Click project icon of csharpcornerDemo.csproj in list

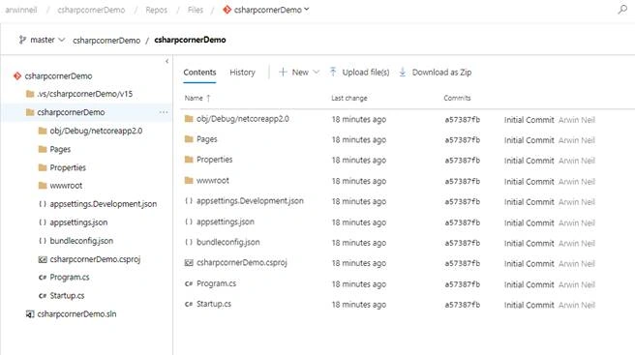tap(189, 263)
